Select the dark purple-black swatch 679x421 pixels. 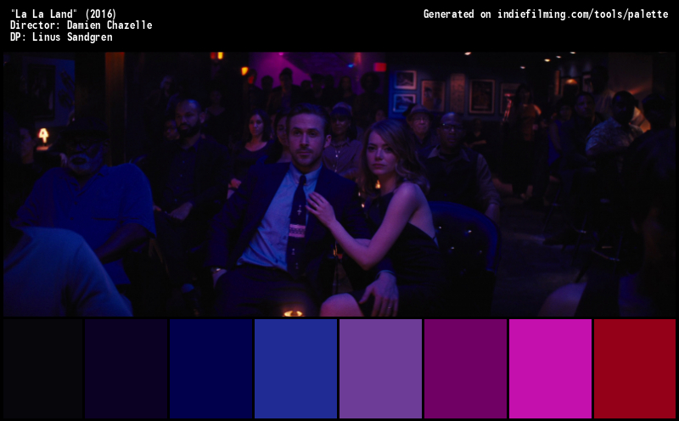tap(126, 368)
